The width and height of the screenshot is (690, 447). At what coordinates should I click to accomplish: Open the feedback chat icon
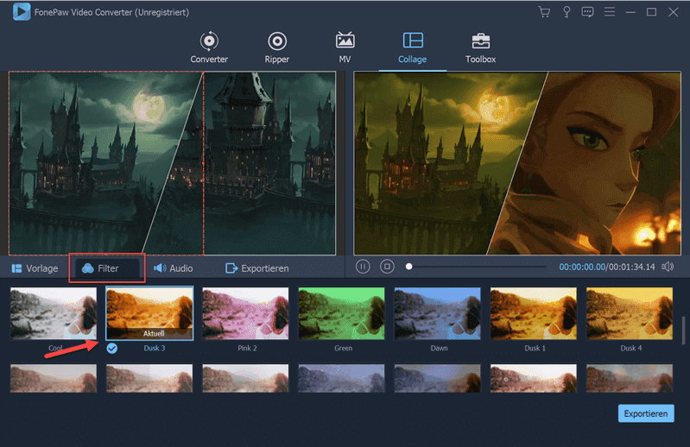click(x=587, y=12)
